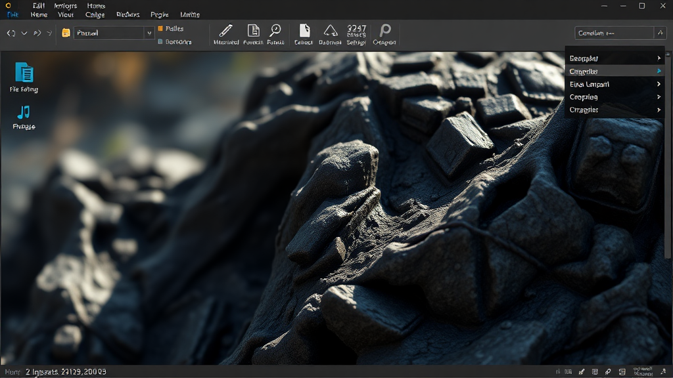
Task: Toggle the blue-grey checkbox below 'Palles'
Action: coord(160,42)
